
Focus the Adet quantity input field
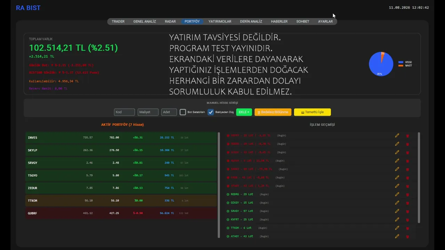(169, 112)
